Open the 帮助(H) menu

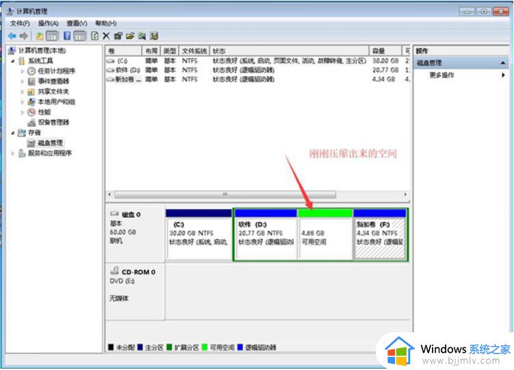click(x=106, y=23)
